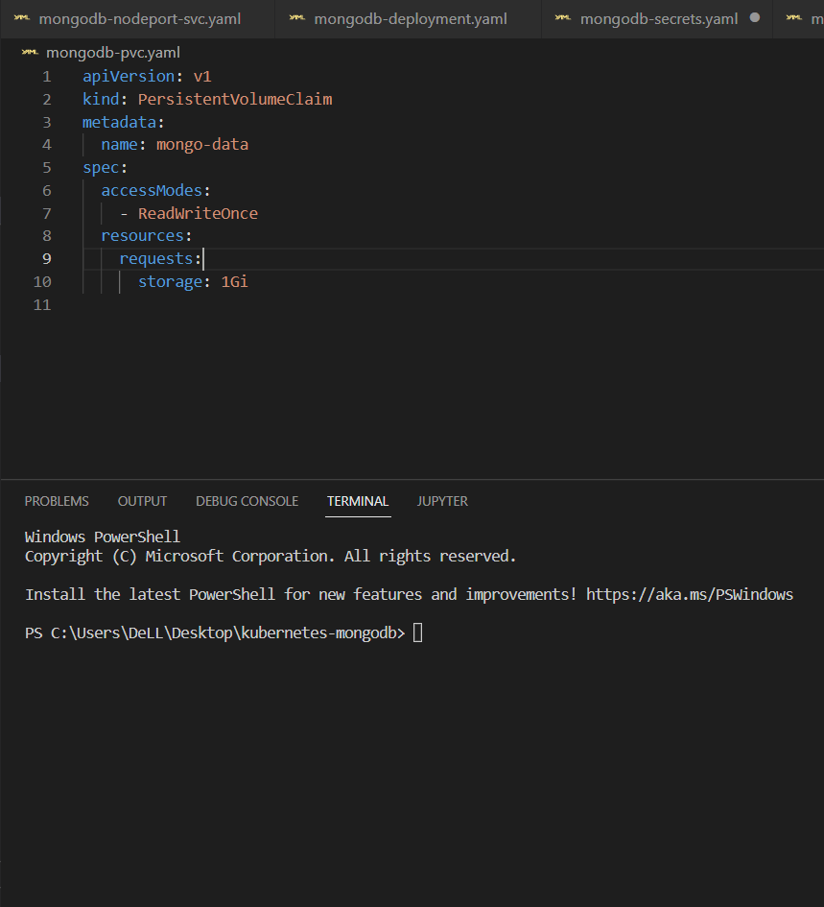Click the ReadWriteOnce value in editor
Image resolution: width=824 pixels, height=907 pixels.
click(x=198, y=213)
